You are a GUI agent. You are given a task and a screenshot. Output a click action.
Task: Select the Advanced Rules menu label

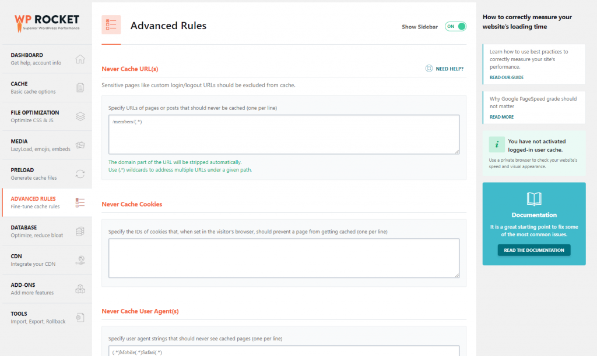pos(33,199)
